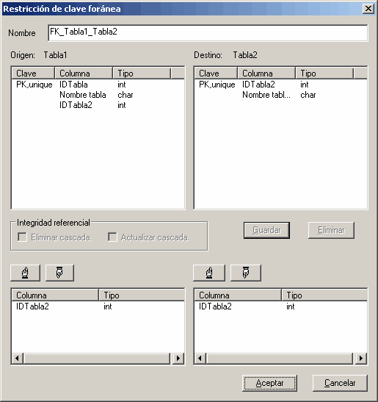Select truncated Nombre tabl... row in Destino list

click(280, 95)
